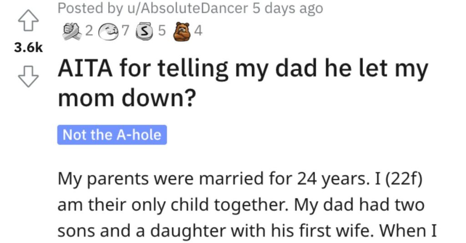This screenshot has height=243, width=466.
Task: Click the count 5 beside the Silver award
Action: pos(162,30)
